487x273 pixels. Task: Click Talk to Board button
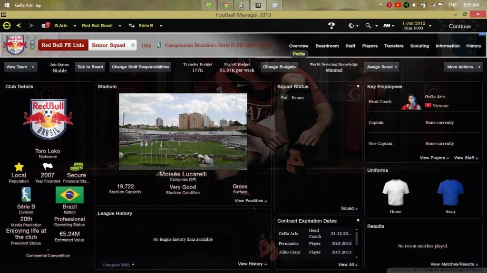point(90,67)
